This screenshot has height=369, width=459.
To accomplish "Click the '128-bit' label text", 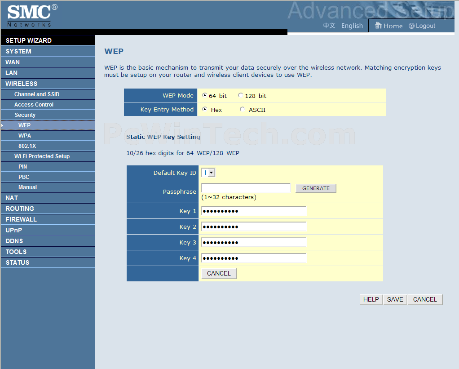I will [x=256, y=96].
